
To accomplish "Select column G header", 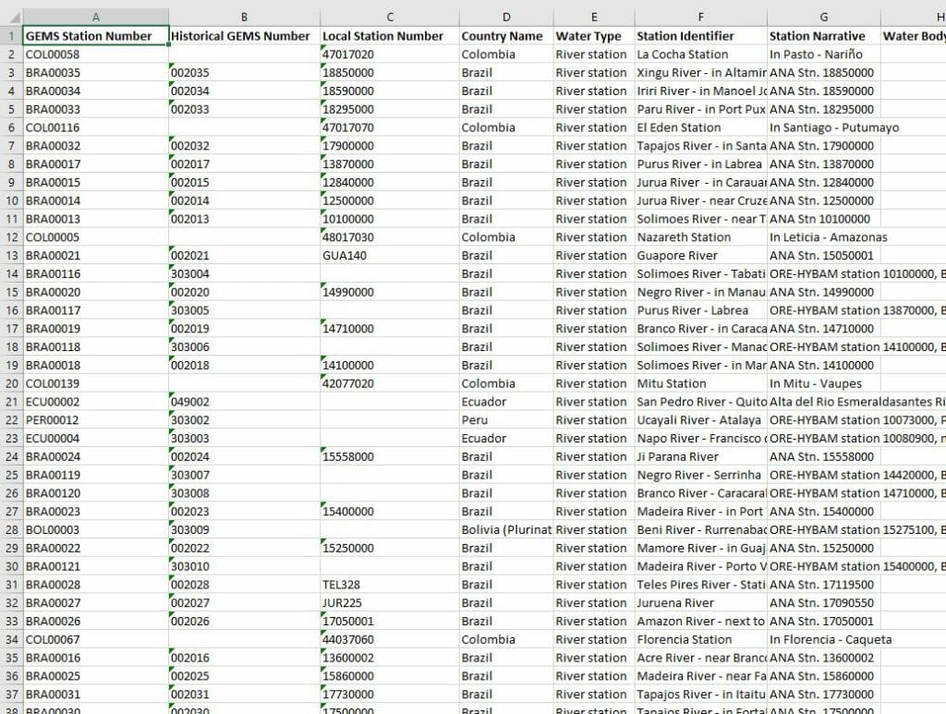I will tap(824, 17).
